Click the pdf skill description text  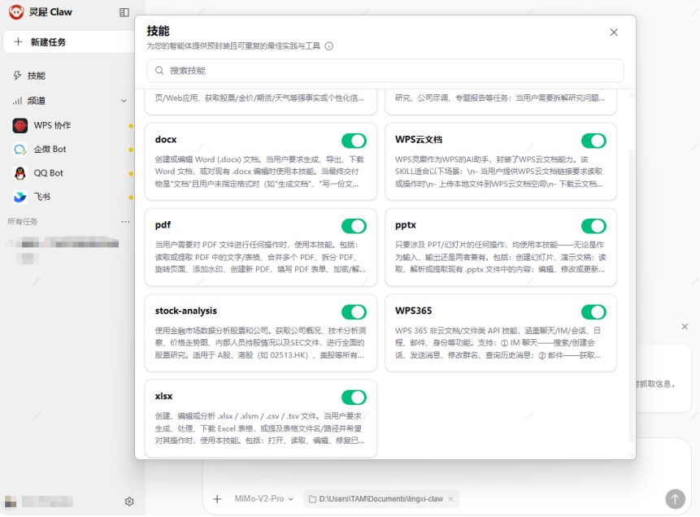click(260, 257)
